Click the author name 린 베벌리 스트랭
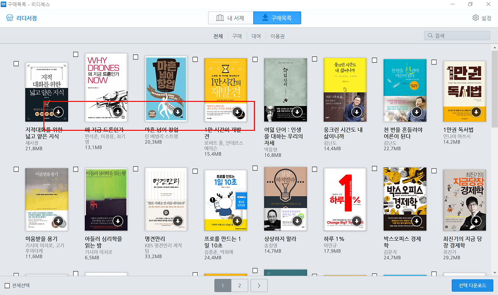This screenshot has height=295, width=498. pos(161,136)
